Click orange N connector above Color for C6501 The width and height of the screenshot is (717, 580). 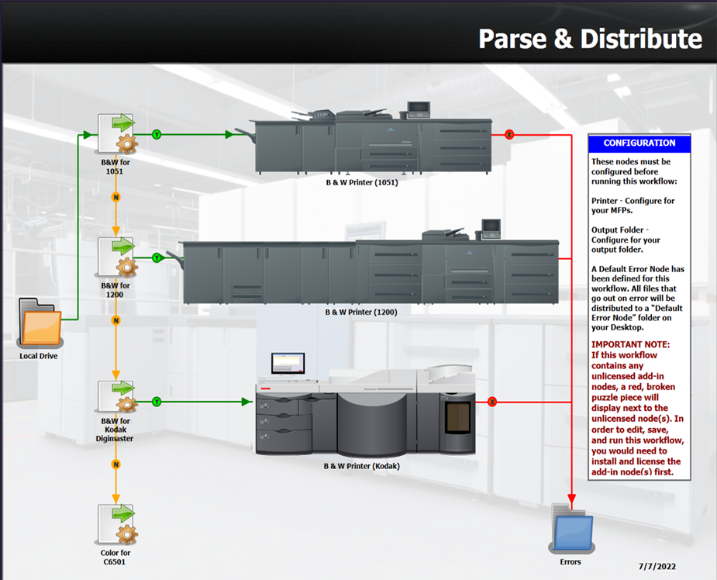click(x=116, y=464)
